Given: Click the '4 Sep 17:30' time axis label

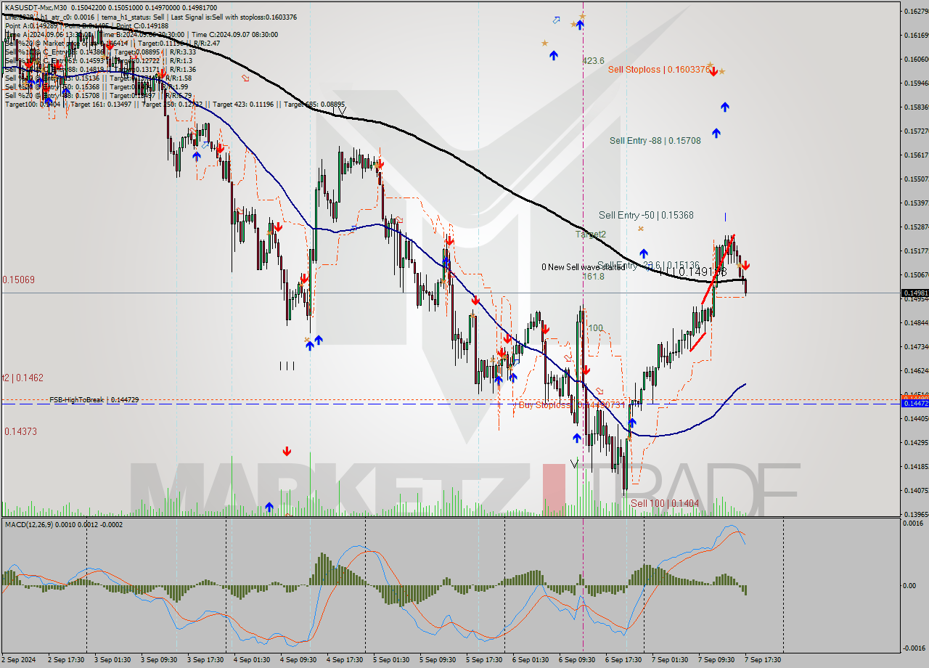Looking at the screenshot, I should [345, 660].
